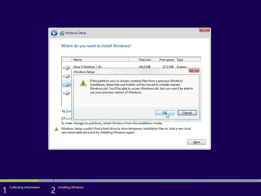Close the inner Windows Setup warning dialog
This screenshot has width=261, height=196.
coord(194,70)
